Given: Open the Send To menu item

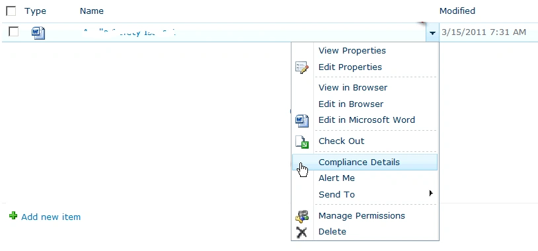Looking at the screenshot, I should [x=336, y=195].
